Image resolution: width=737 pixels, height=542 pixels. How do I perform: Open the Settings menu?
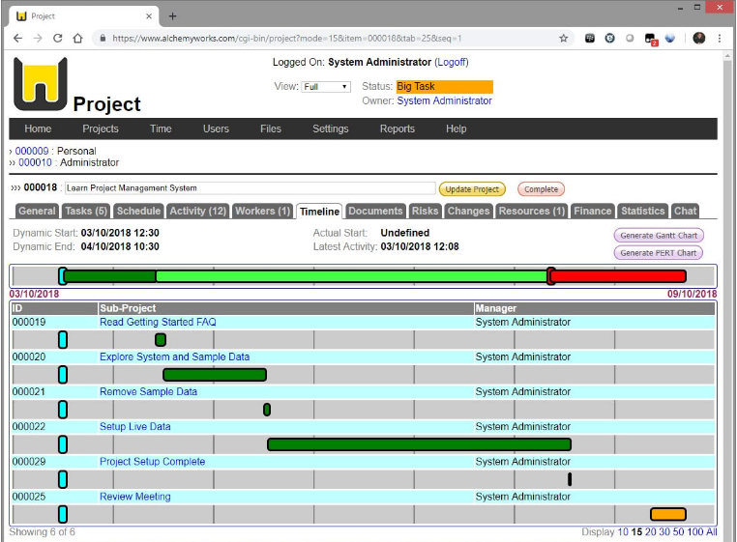(330, 128)
